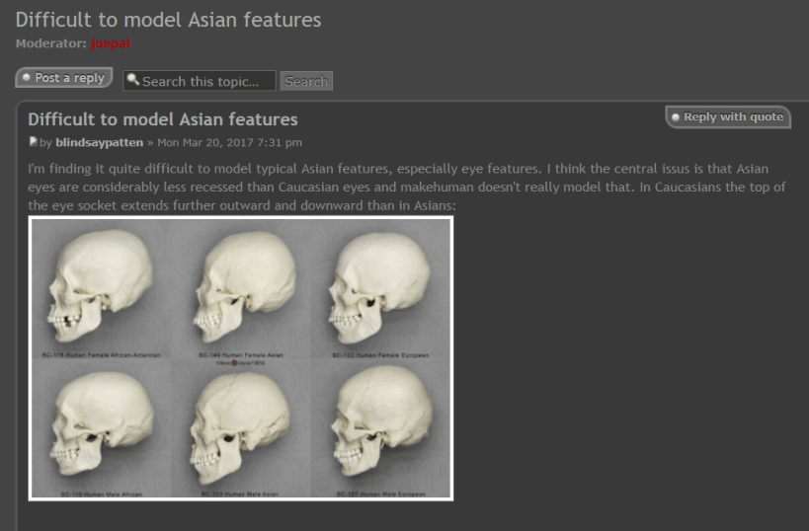Screen dimensions: 809x531
Task: Click the Asian male skull, bottom middle
Action: [243, 424]
